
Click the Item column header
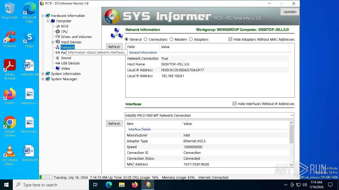point(153,123)
